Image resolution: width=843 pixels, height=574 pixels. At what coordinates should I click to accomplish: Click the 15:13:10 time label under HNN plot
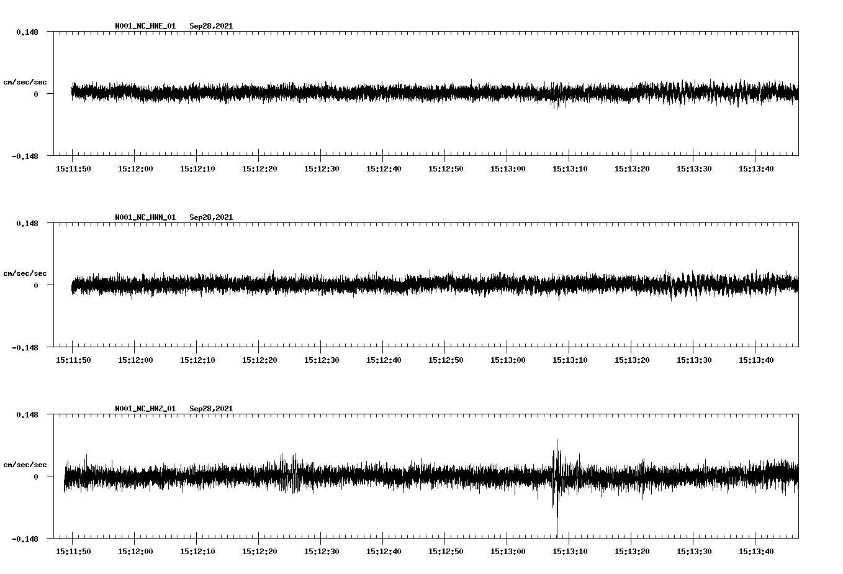[570, 360]
